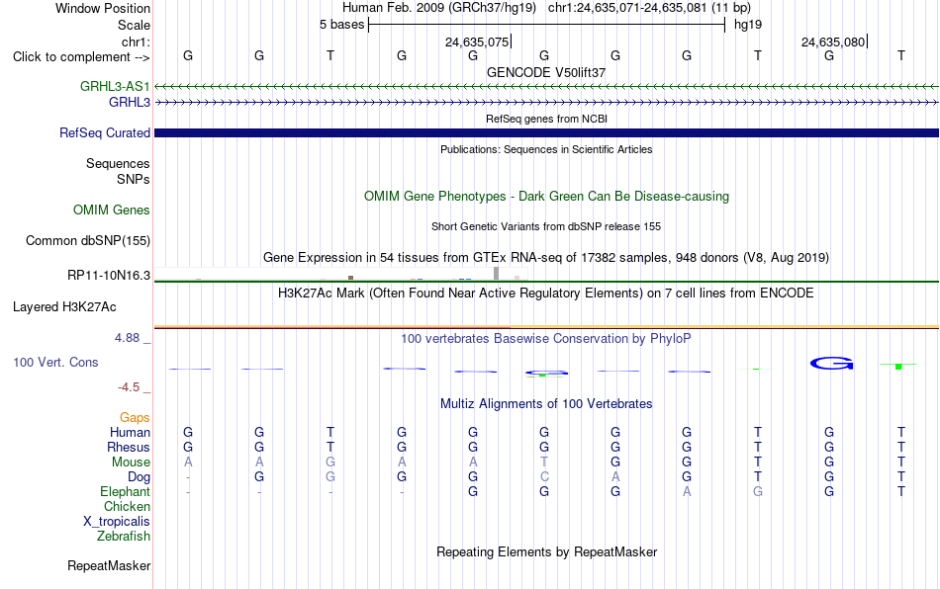Image resolution: width=940 pixels, height=589 pixels.
Task: Open the RefSeq Curated track label
Action: pos(105,132)
